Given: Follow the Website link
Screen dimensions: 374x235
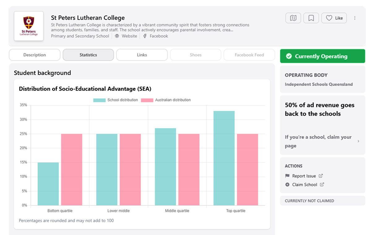Looking at the screenshot, I should (129, 36).
